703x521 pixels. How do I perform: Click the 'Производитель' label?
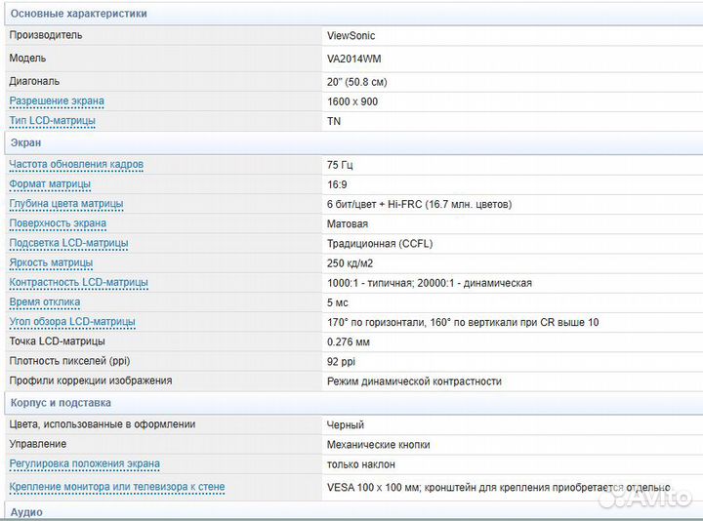[x=46, y=35]
